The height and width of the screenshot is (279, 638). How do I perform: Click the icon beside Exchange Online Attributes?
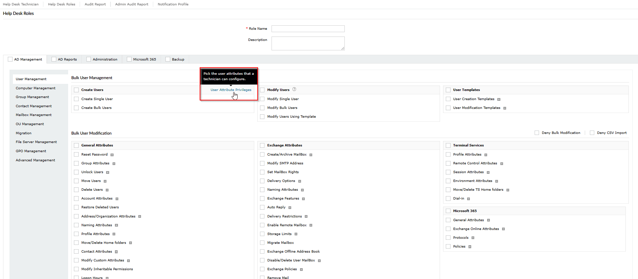[x=503, y=229]
